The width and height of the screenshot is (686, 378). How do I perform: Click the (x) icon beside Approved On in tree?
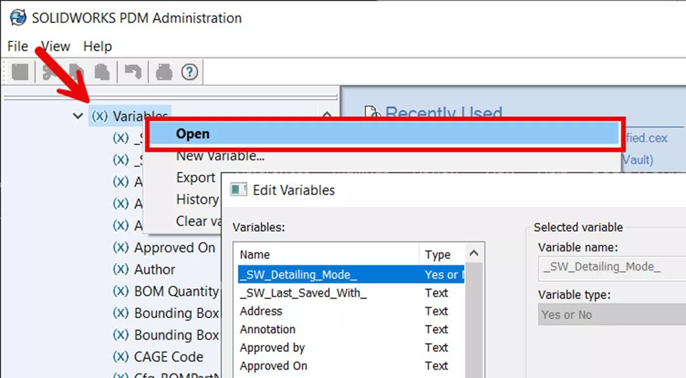click(121, 247)
